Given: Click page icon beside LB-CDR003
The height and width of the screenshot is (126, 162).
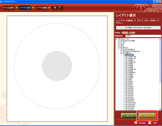Looking at the screenshot, I should 124,64.
